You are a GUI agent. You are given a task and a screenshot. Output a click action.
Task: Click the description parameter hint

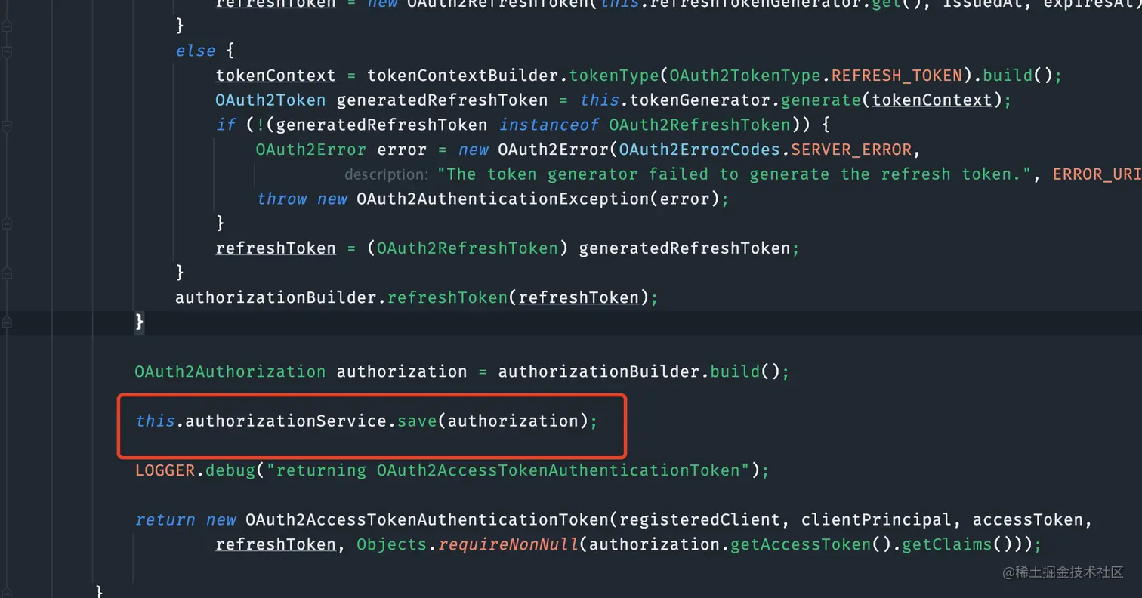tap(386, 174)
